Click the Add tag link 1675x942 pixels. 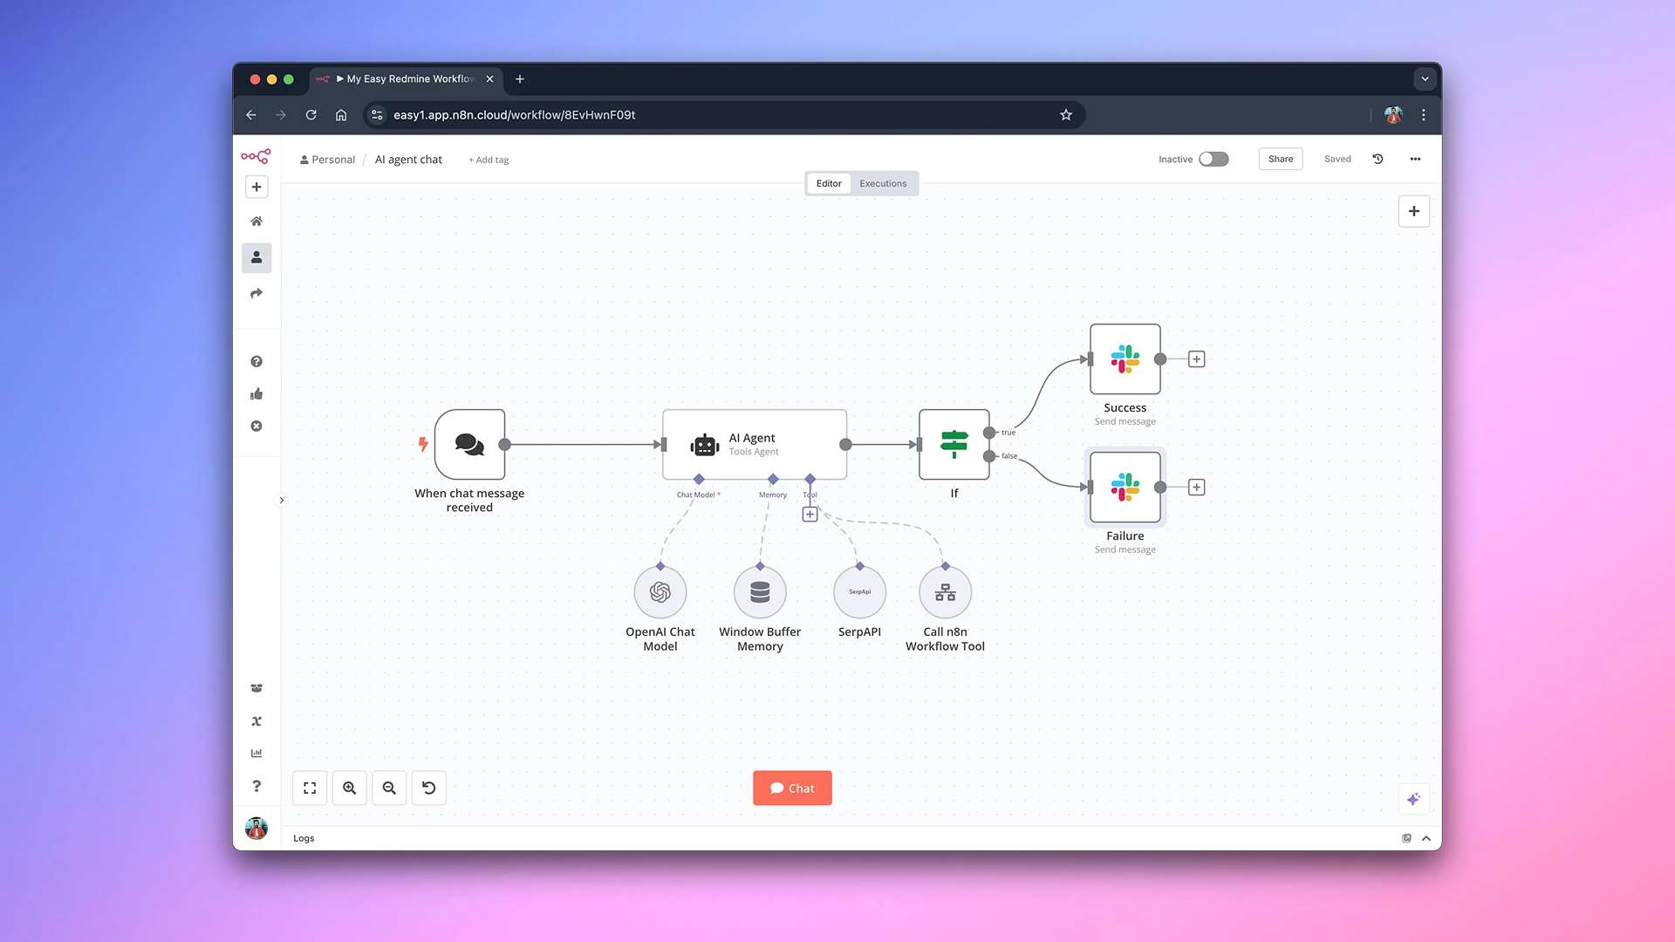(488, 160)
